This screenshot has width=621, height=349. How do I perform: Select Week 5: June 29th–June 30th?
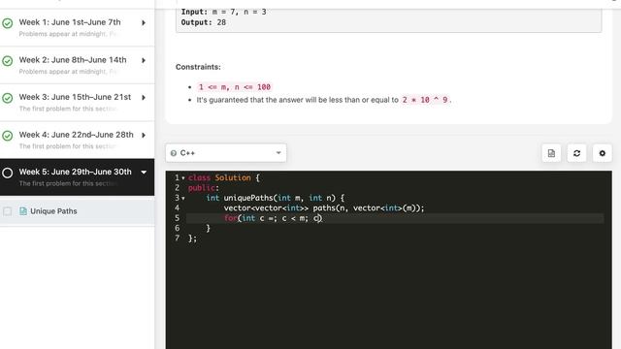pyautogui.click(x=78, y=177)
